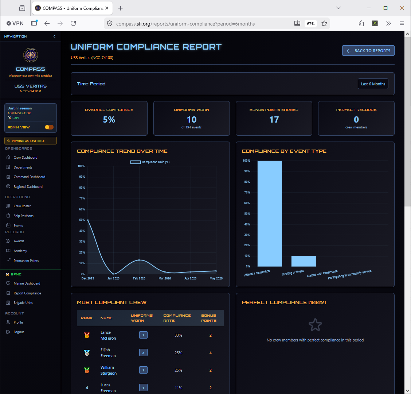
Task: Open Permanent Points icon
Action: click(9, 260)
